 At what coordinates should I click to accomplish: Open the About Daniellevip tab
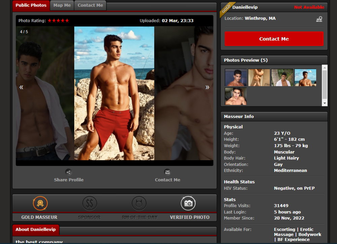36,230
